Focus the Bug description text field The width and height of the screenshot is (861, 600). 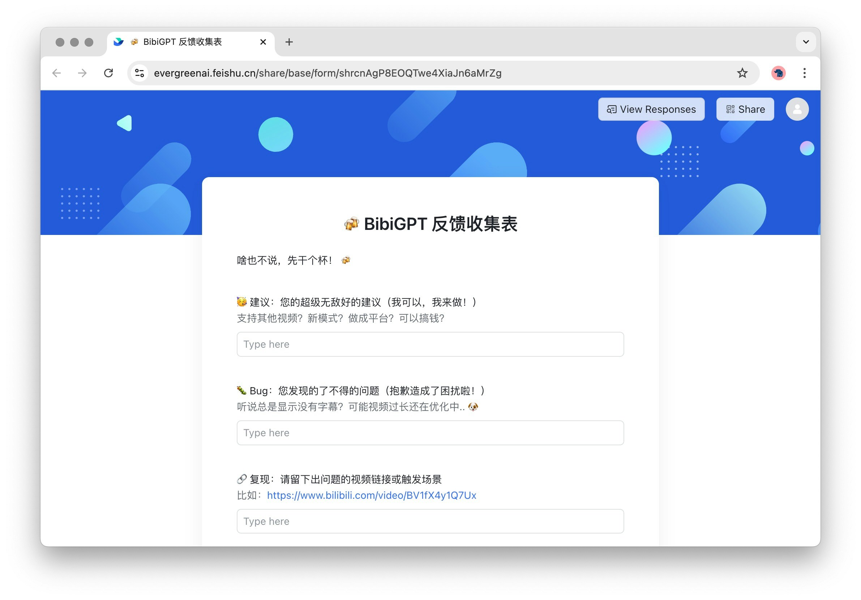[x=430, y=433]
